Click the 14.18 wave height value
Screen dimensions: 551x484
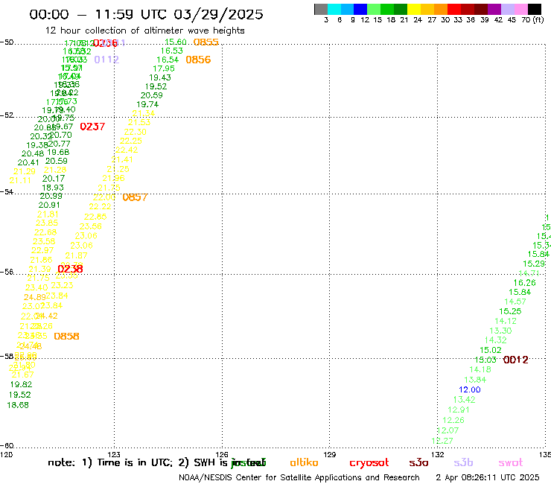click(x=480, y=369)
